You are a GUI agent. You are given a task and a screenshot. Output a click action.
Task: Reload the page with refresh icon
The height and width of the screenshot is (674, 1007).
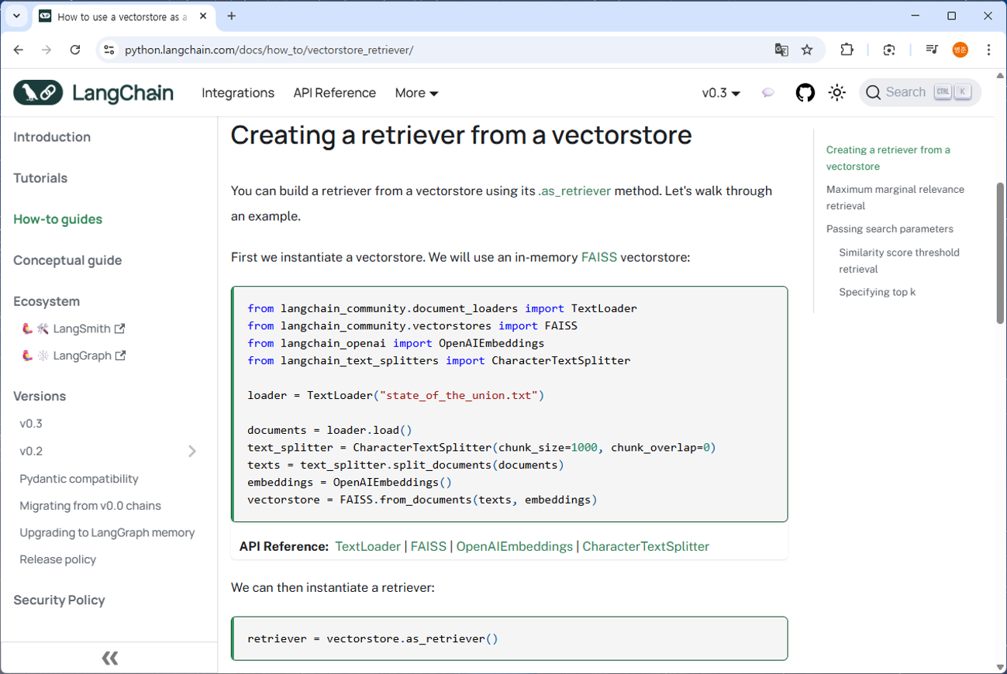point(75,50)
